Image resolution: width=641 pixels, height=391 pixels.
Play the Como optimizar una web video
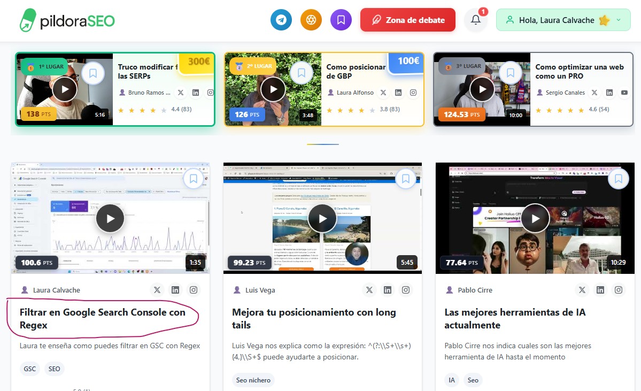click(482, 89)
